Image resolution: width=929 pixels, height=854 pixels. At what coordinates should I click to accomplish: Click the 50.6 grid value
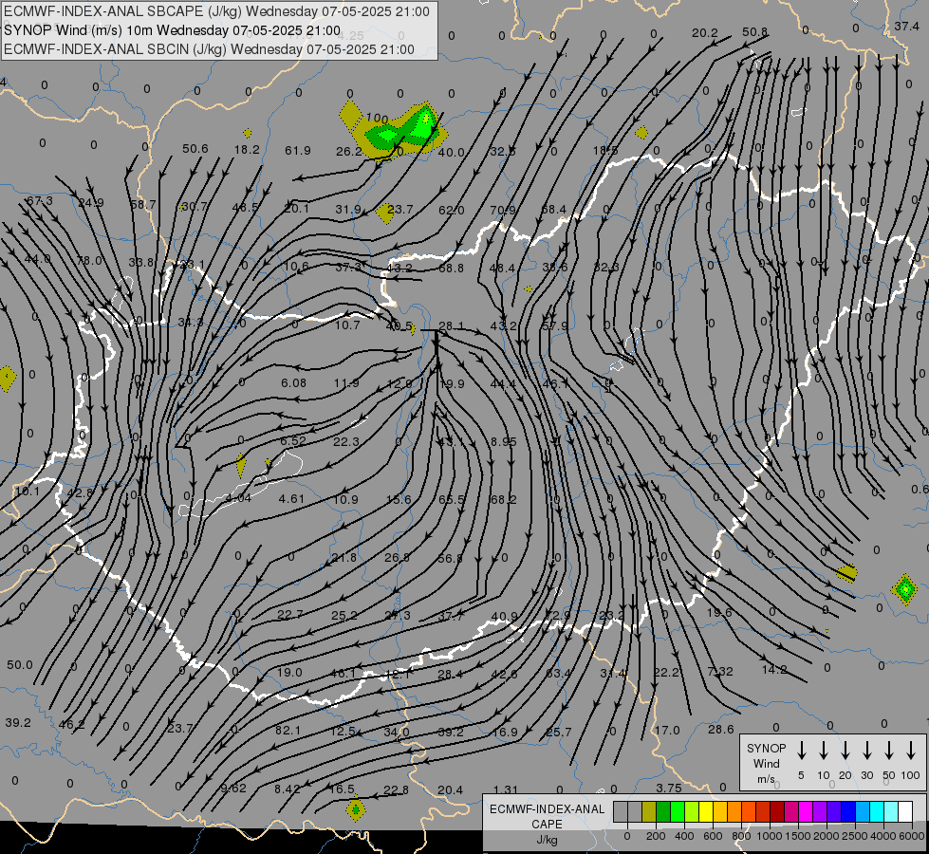click(x=195, y=149)
